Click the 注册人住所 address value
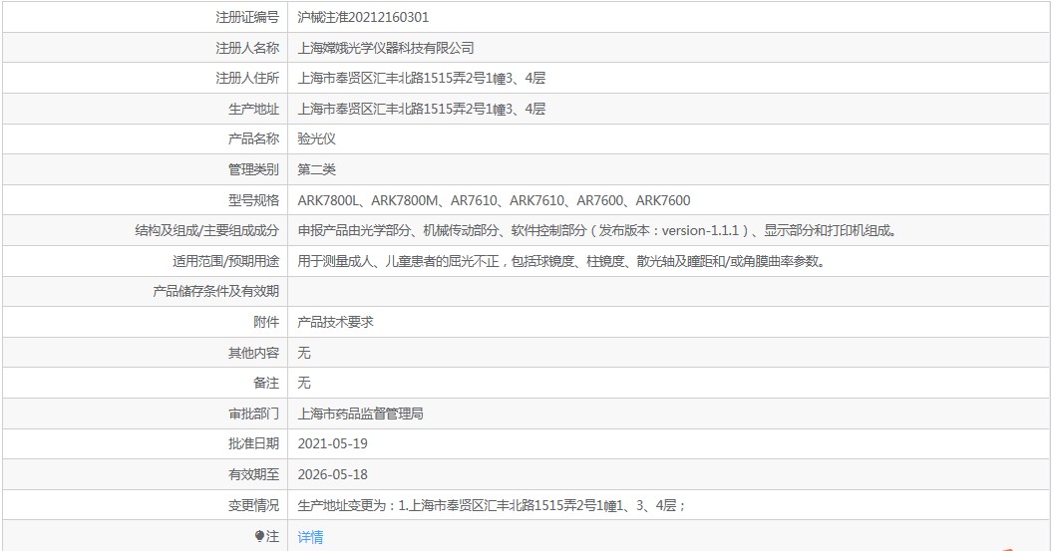This screenshot has height=551, width=1053. pos(422,79)
